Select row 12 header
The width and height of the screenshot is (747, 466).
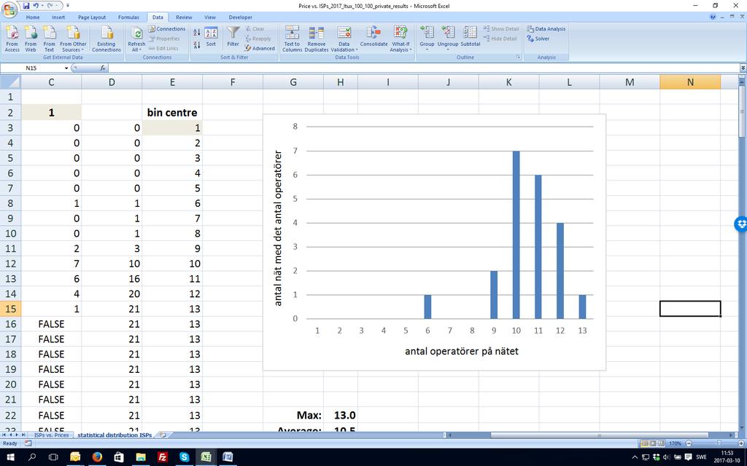click(10, 264)
